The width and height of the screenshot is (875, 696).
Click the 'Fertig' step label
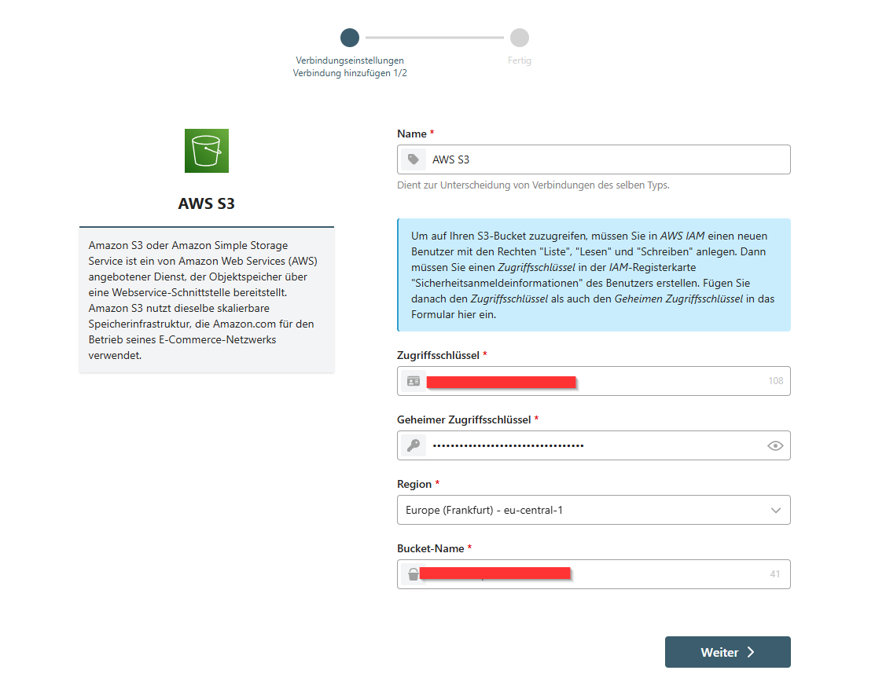coord(520,60)
